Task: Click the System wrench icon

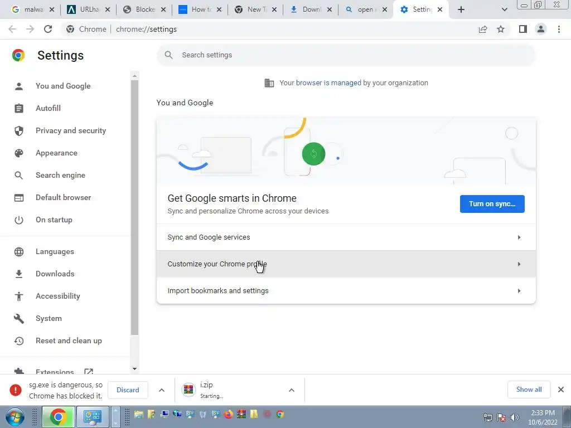Action: (x=19, y=319)
